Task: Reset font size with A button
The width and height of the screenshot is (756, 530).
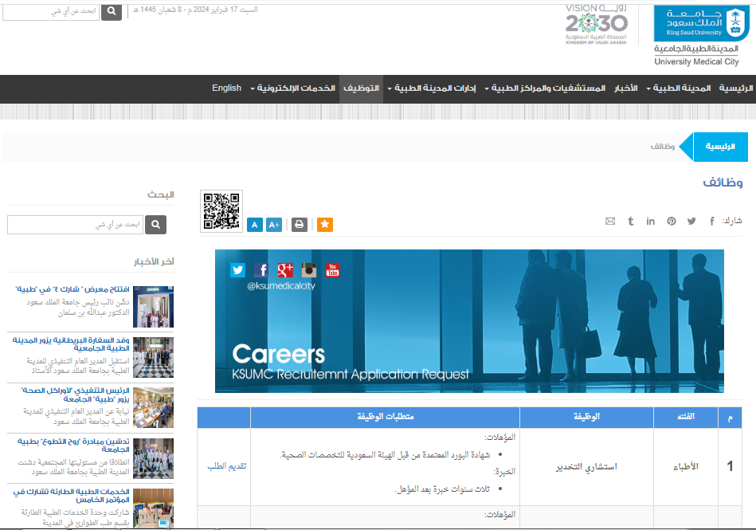Action: point(254,225)
